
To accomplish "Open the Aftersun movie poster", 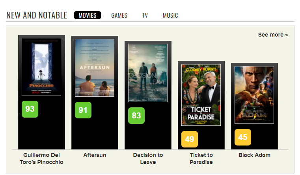I will 95,68.
